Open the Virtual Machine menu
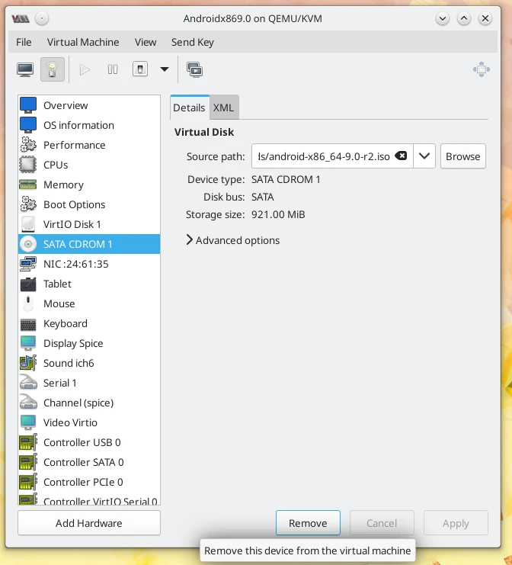Screen dimensions: 512x565 click(x=83, y=42)
